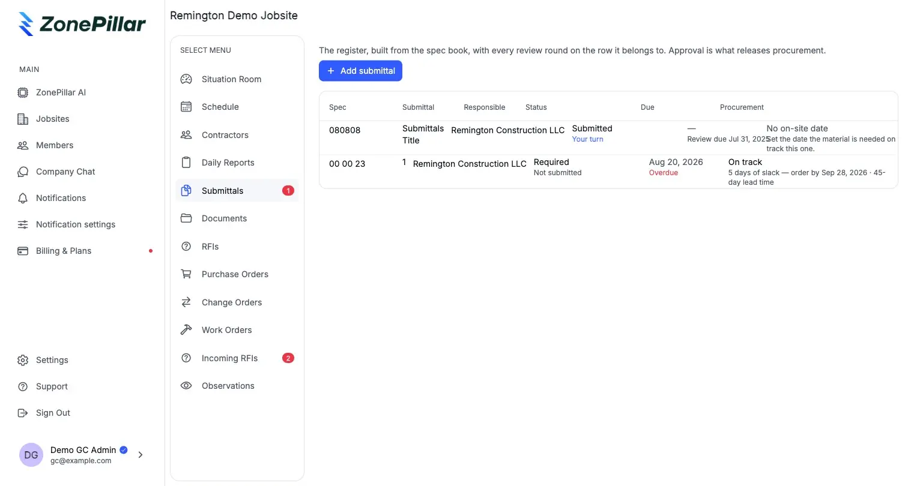
Task: Click the verified badge beside Demo GC Admin
Action: point(124,450)
